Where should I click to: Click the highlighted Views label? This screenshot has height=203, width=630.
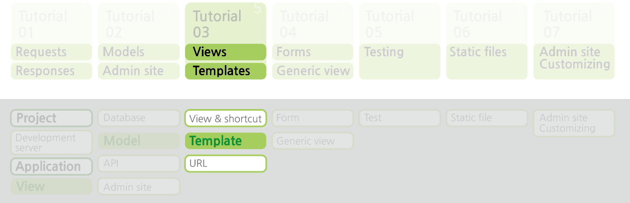pyautogui.click(x=225, y=52)
